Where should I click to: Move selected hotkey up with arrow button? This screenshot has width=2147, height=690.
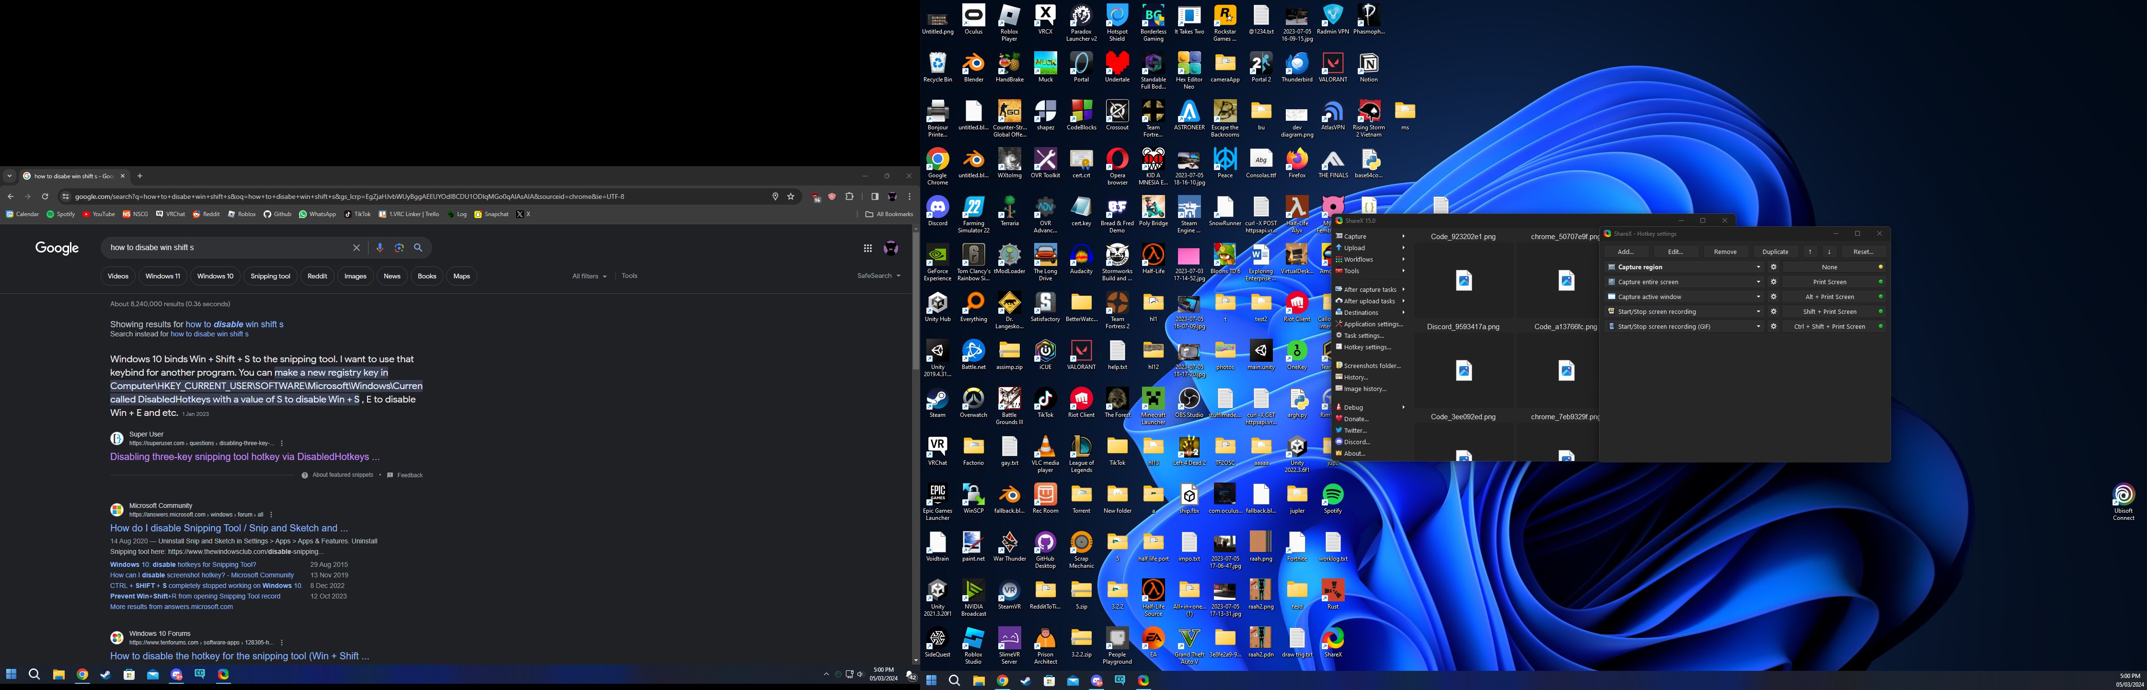click(1810, 252)
